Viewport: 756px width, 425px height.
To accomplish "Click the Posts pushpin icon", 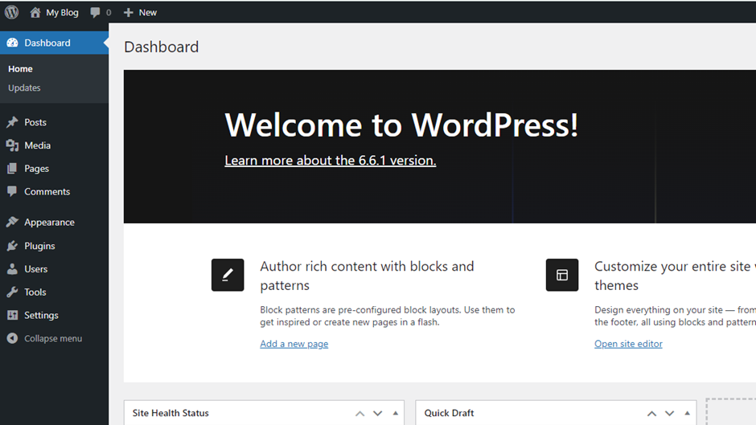I will (x=12, y=122).
